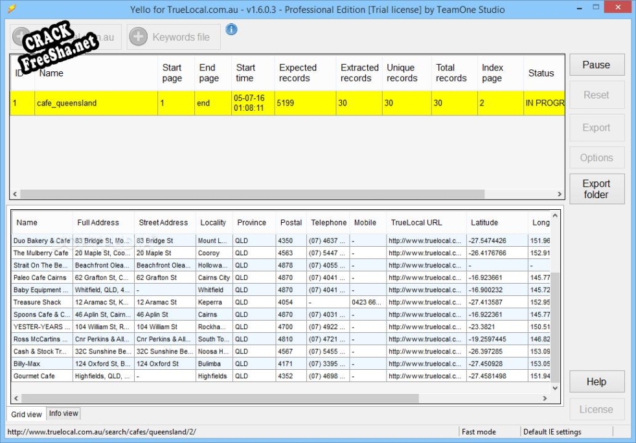Click the Locality column header
Viewport: 636px width, 443px height.
coord(213,222)
